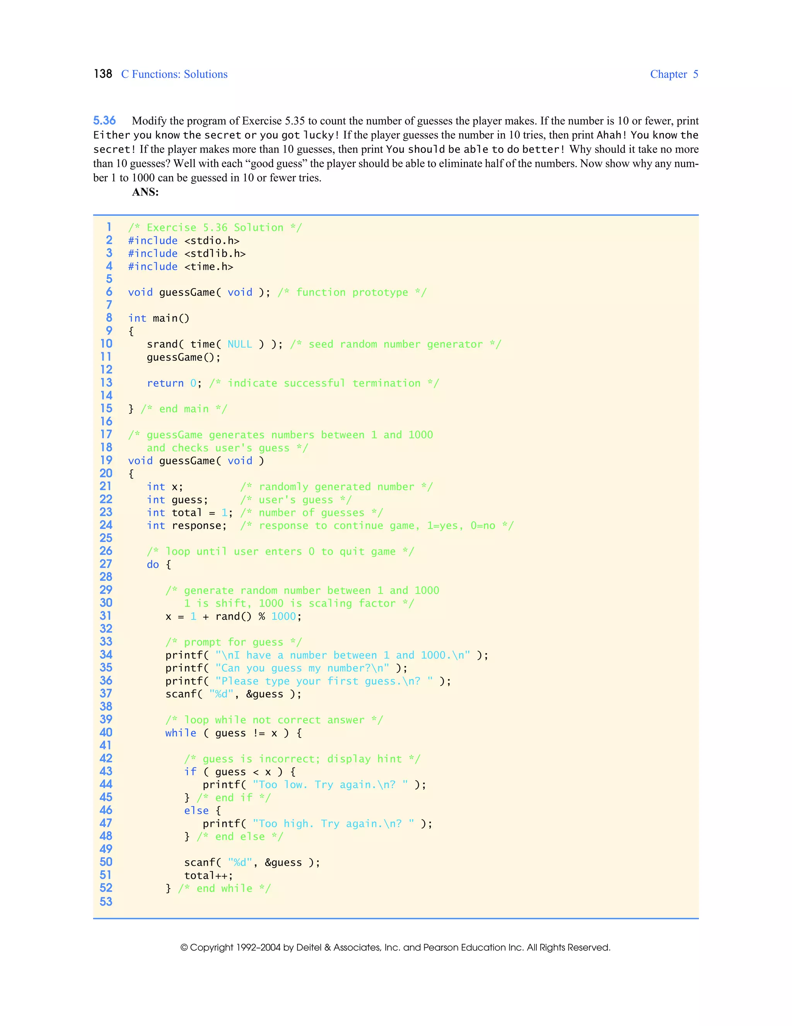Click the #include <stdio.h> line
Viewport: 792px width, 1026px height.
click(183, 240)
